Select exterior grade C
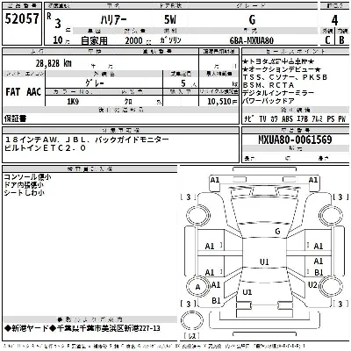The width and height of the screenshot is (351, 351). [327, 40]
